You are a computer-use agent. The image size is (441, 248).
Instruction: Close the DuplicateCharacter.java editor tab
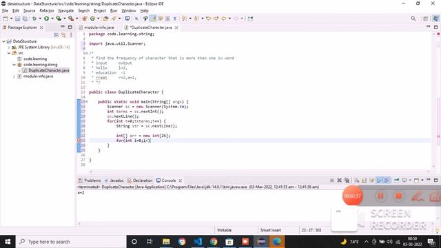[176, 28]
